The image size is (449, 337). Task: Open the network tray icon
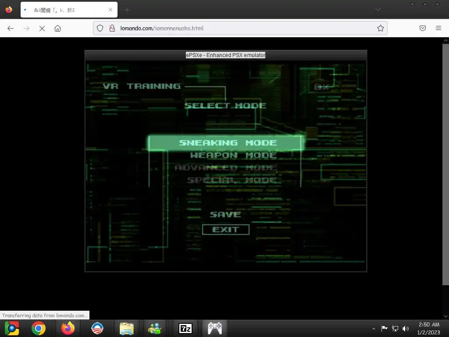click(395, 328)
